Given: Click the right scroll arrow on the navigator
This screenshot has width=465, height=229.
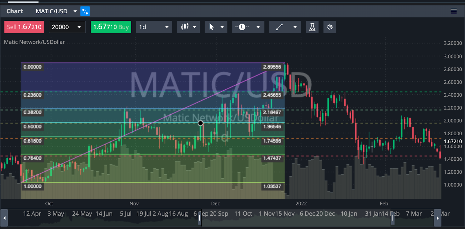Looking at the screenshot, I should click(438, 218).
